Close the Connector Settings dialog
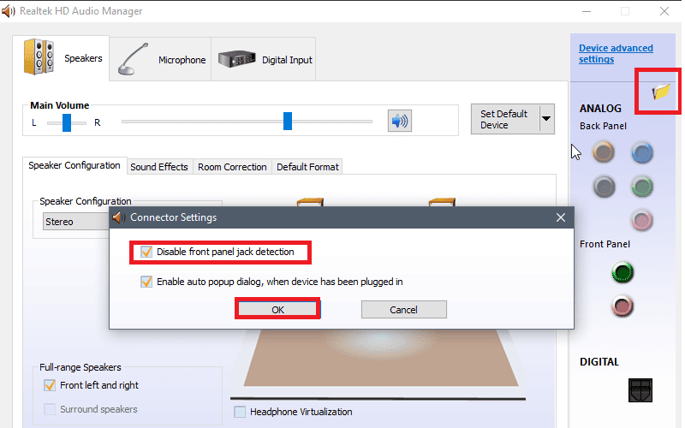Viewport: 685px width, 428px height. pos(561,217)
